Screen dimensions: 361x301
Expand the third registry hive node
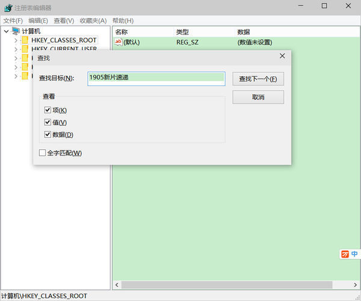(16, 58)
